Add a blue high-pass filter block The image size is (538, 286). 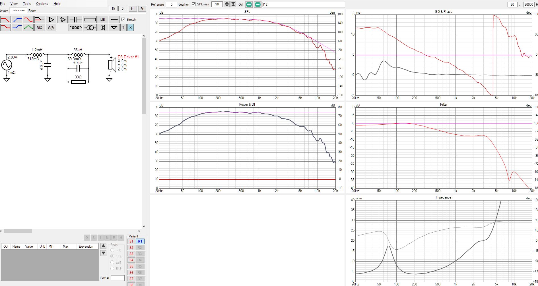coord(17,20)
